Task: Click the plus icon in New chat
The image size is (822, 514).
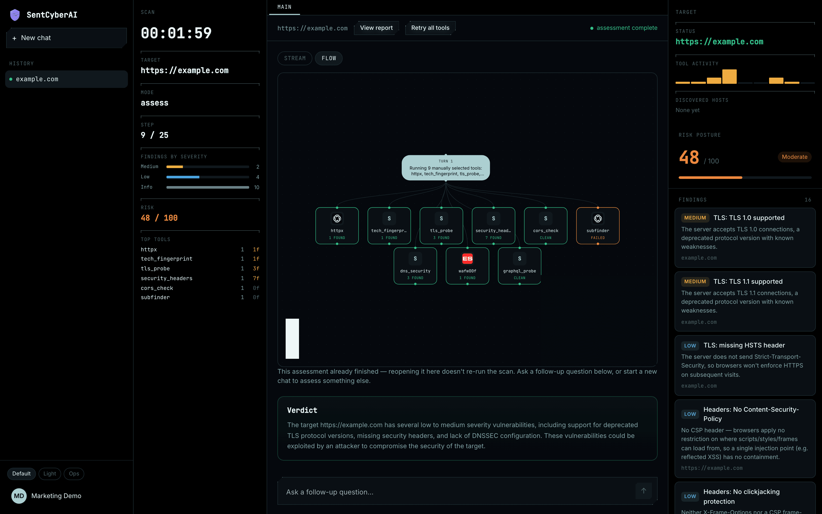Action: coord(14,38)
